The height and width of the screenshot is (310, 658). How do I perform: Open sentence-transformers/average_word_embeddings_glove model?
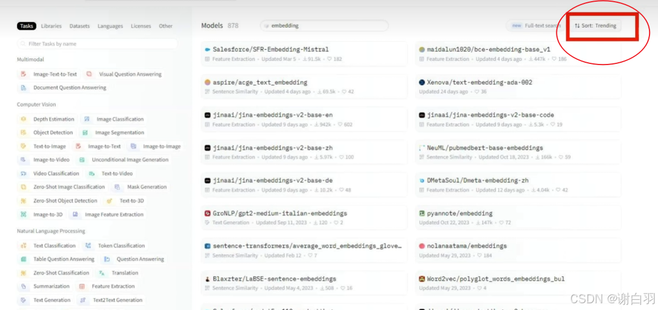pos(304,250)
